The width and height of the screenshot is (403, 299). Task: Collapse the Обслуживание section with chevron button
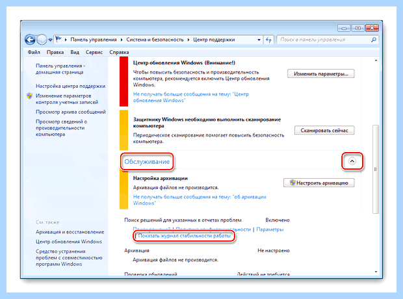click(x=352, y=161)
